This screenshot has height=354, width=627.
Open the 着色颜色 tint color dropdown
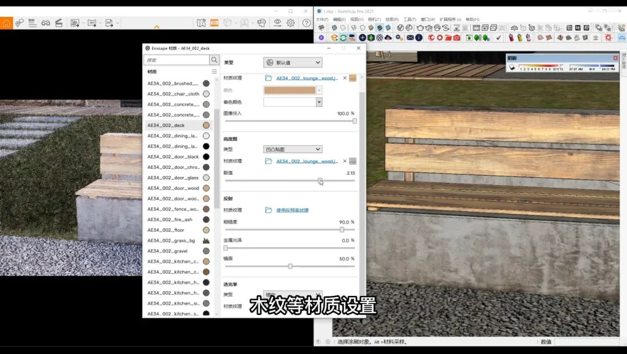pos(319,102)
